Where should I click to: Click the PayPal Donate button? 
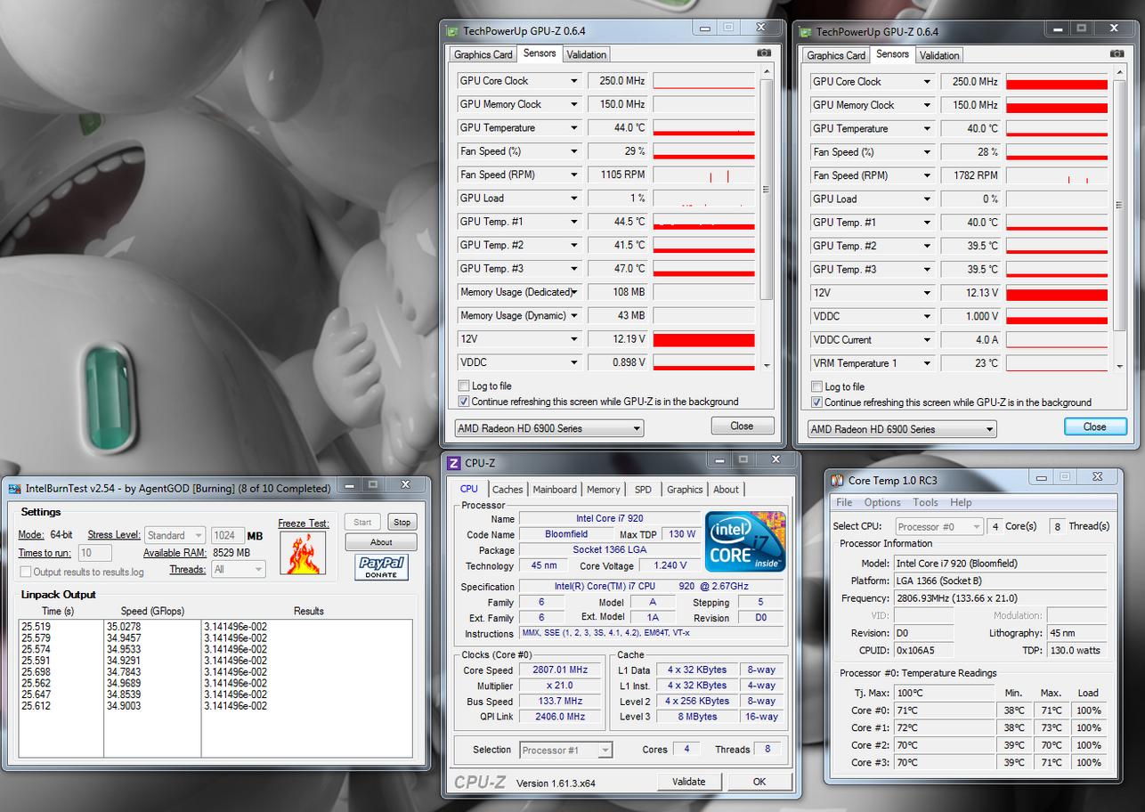[x=381, y=567]
